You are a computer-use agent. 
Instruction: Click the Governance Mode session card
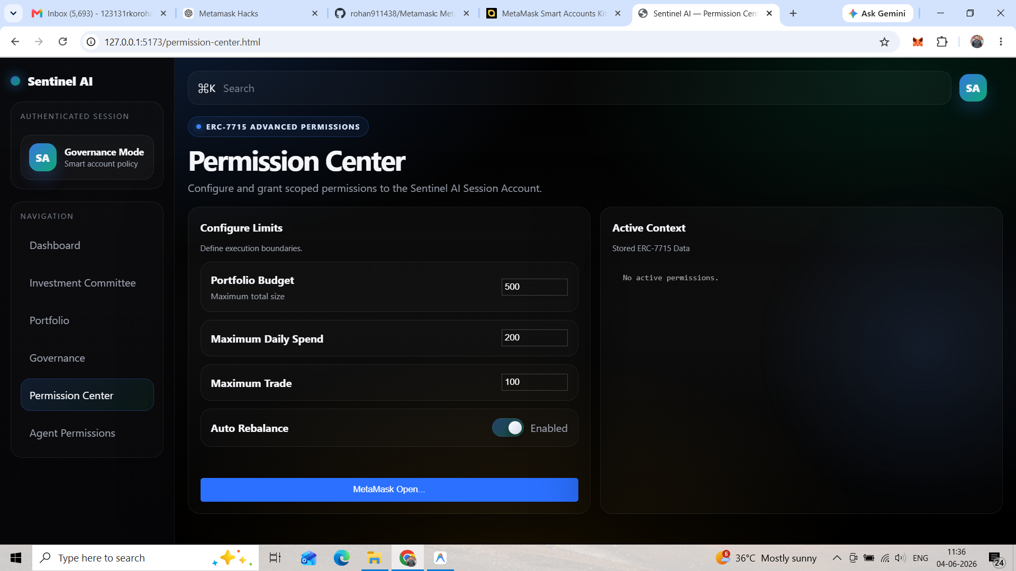[x=87, y=158]
